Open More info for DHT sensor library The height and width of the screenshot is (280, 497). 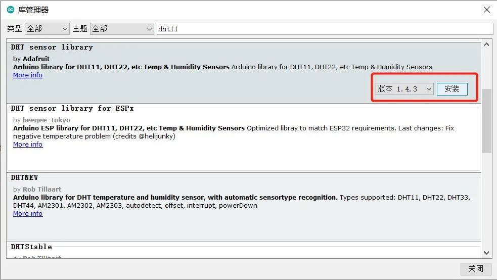click(28, 75)
